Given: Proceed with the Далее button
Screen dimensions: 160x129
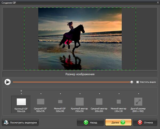Looking at the screenshot, I should (x=118, y=123).
